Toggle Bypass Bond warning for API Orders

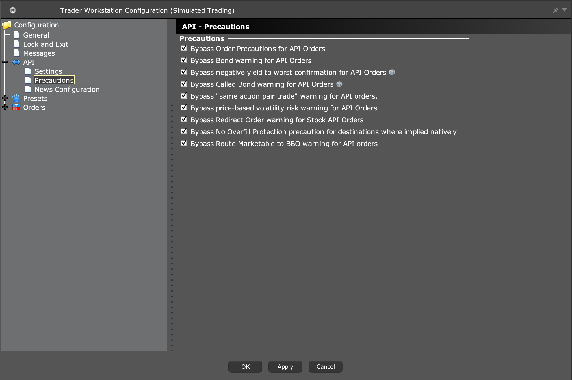click(x=184, y=60)
